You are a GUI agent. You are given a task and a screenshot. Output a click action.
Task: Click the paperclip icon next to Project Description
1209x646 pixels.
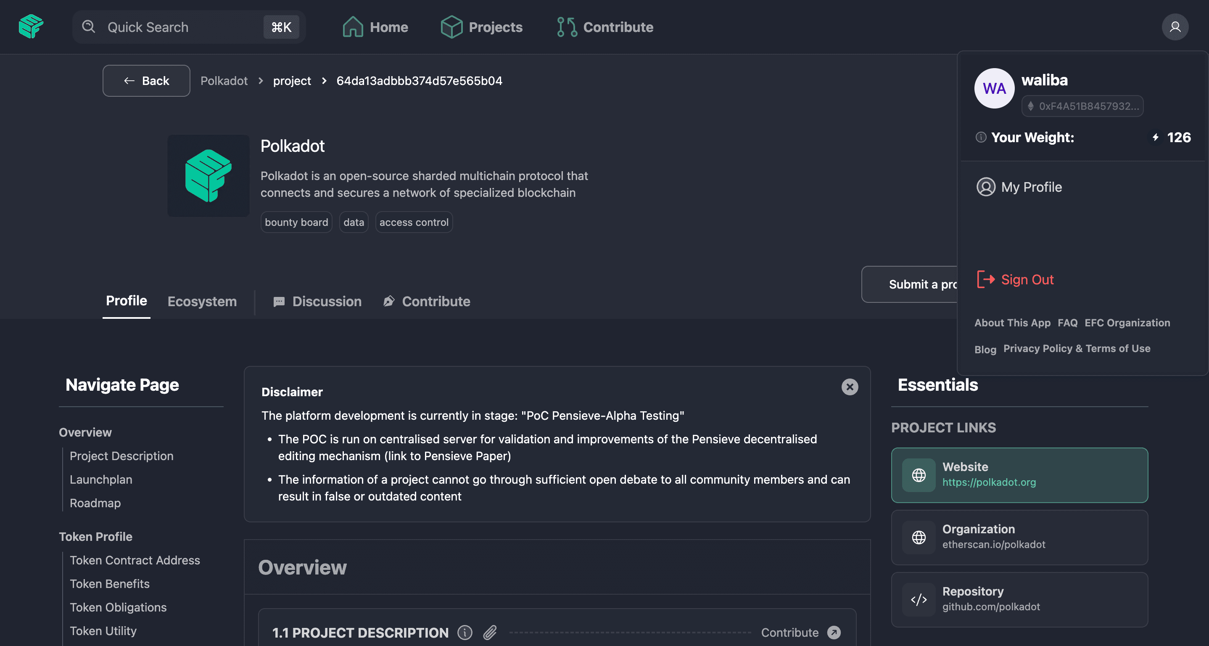point(490,633)
